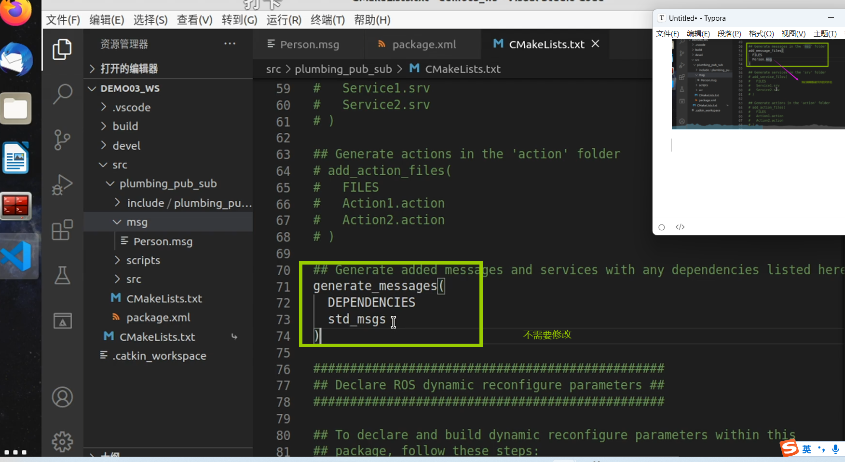Viewport: 845px width, 462px height.
Task: Toggle the Typora sidebar circle button
Action: pyautogui.click(x=662, y=227)
